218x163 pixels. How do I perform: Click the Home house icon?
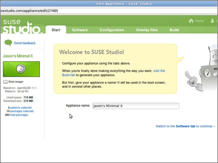(191, 21)
